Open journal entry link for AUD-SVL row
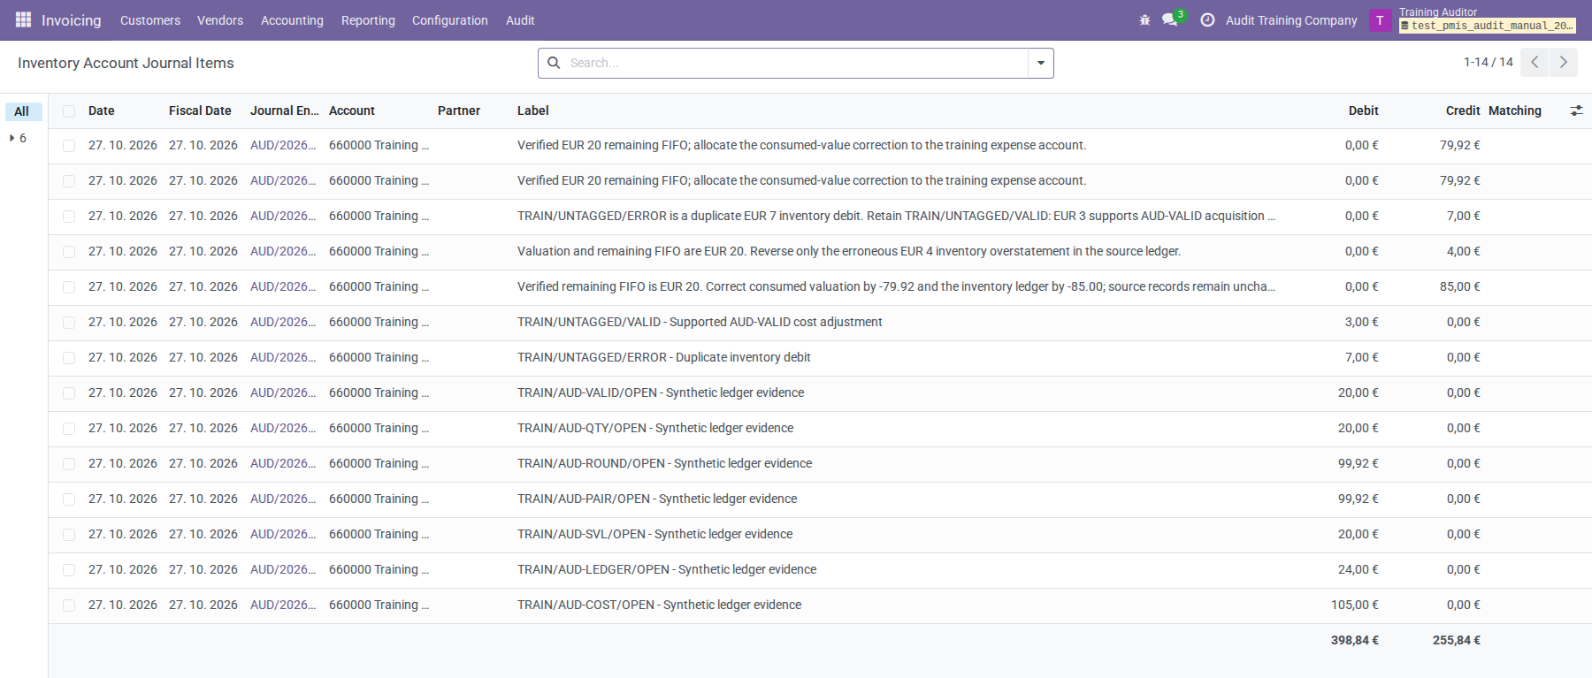Screen dimensions: 1592x678 [283, 534]
